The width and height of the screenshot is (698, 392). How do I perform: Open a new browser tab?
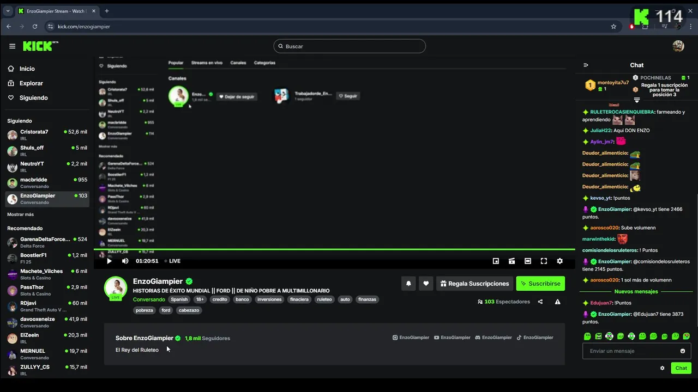coord(107,11)
